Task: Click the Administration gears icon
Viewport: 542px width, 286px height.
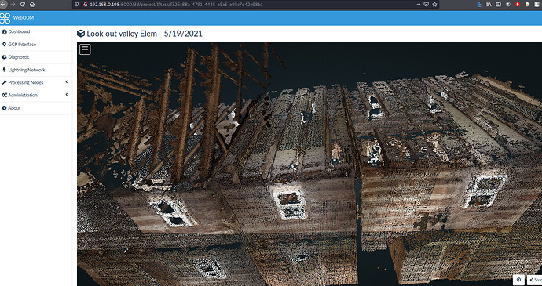Action: 4,95
